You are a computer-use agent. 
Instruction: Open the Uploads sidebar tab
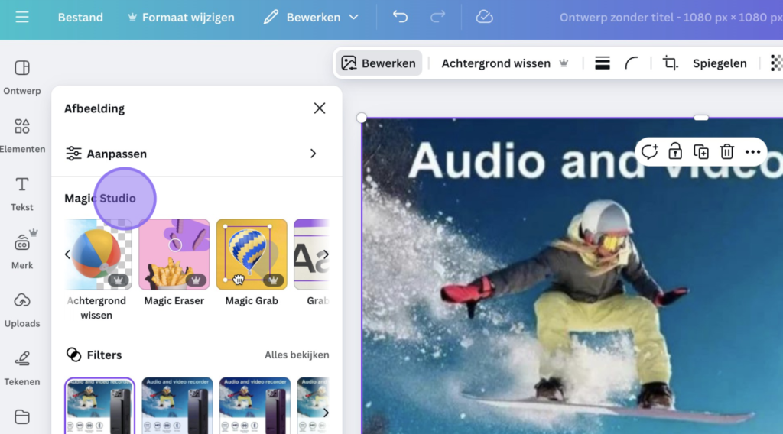click(22, 310)
